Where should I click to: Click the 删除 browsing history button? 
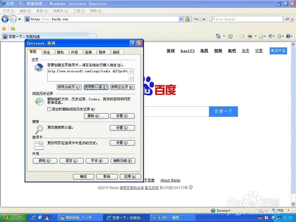[96, 116]
